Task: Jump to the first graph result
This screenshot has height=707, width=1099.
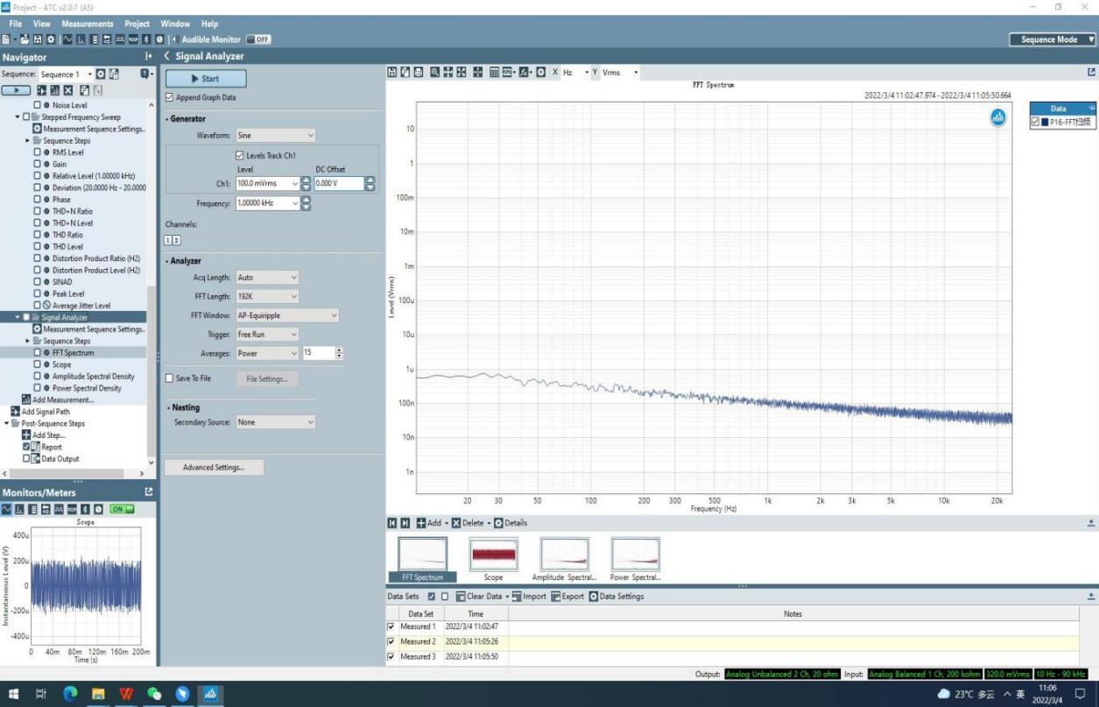Action: point(393,523)
